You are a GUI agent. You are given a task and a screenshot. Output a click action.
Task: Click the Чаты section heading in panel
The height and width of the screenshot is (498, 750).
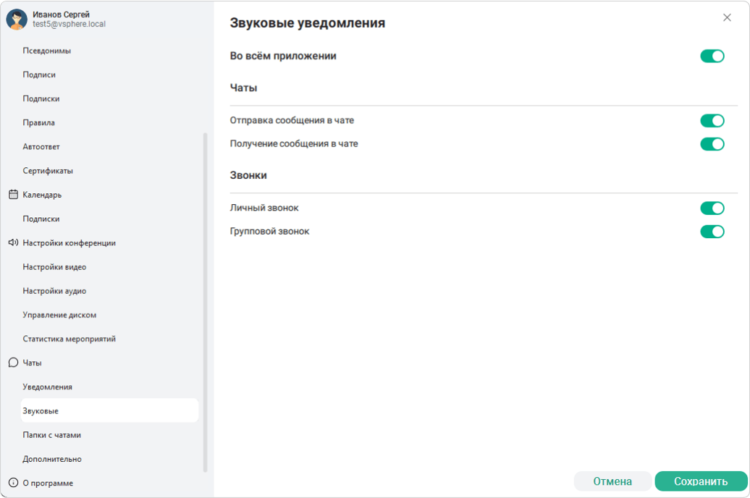[x=243, y=88]
